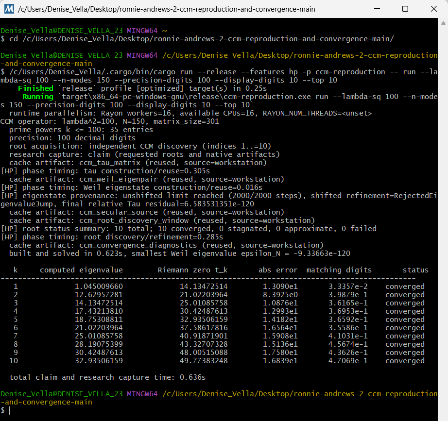Click 'phase timing: tau construction/reuse=0.305s'
The image size is (448, 421).
[105, 171]
